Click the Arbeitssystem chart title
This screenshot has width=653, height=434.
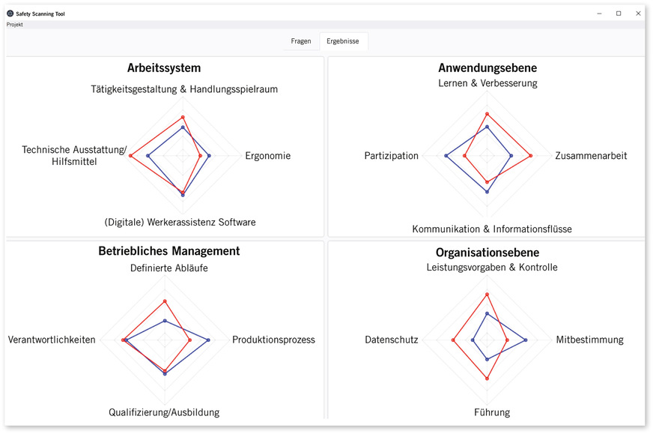click(x=165, y=67)
